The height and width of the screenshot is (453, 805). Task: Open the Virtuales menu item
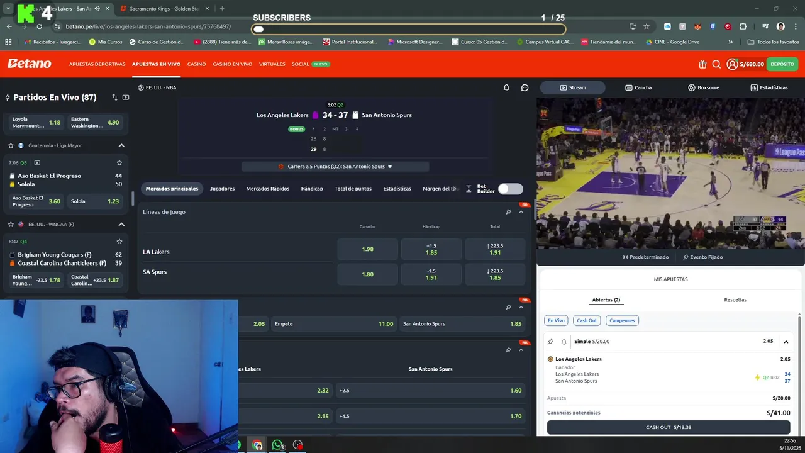(272, 64)
